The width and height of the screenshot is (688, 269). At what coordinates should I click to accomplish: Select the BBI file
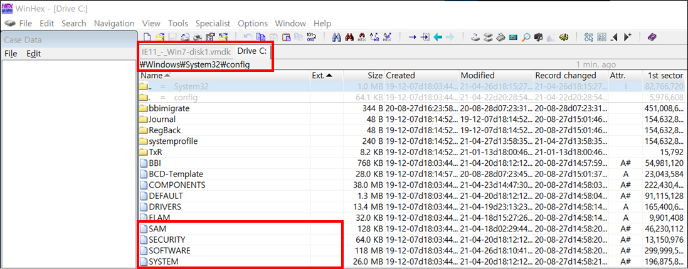coord(413,163)
